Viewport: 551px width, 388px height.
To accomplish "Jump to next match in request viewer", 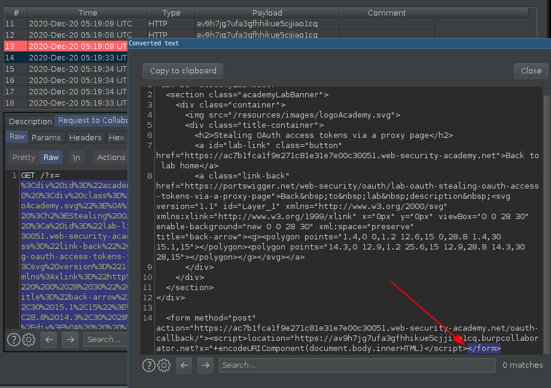I will tap(70, 340).
